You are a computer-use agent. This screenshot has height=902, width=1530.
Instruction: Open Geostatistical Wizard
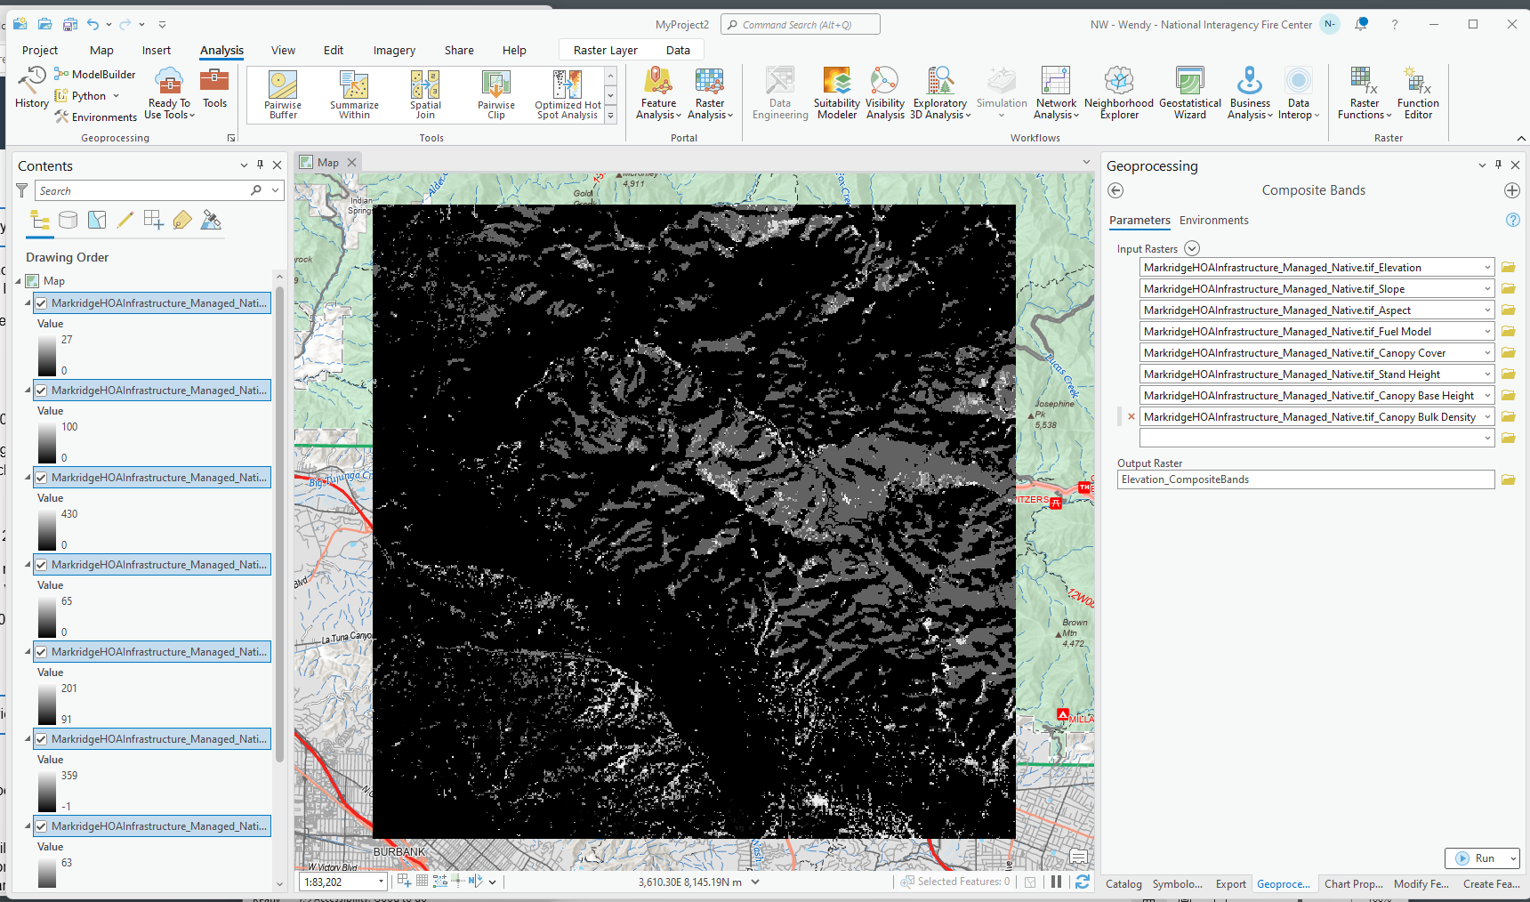(x=1190, y=93)
